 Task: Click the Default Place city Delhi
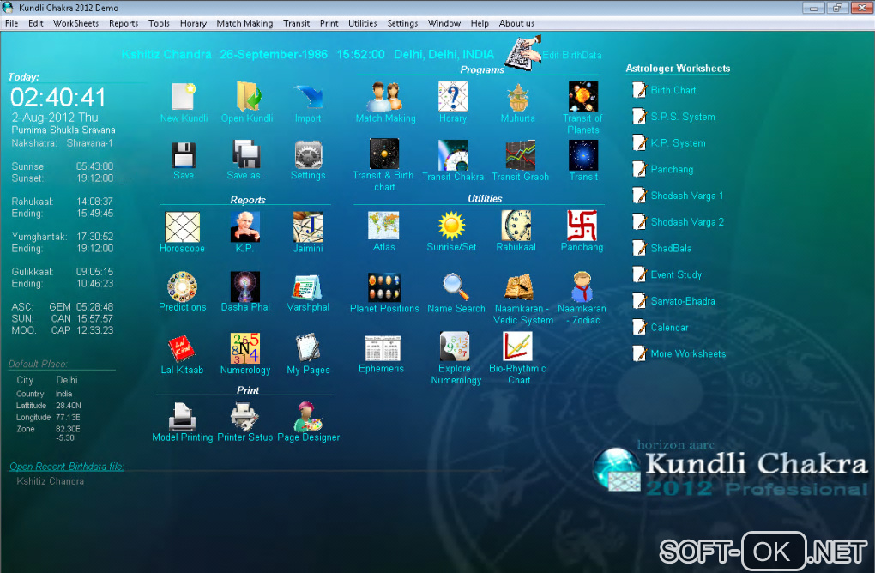point(67,380)
